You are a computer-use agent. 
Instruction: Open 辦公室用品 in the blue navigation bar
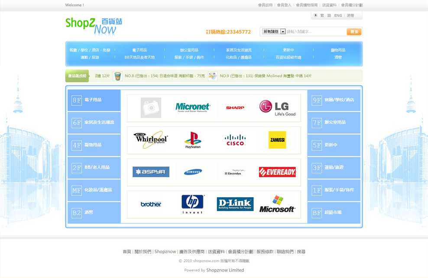189,50
